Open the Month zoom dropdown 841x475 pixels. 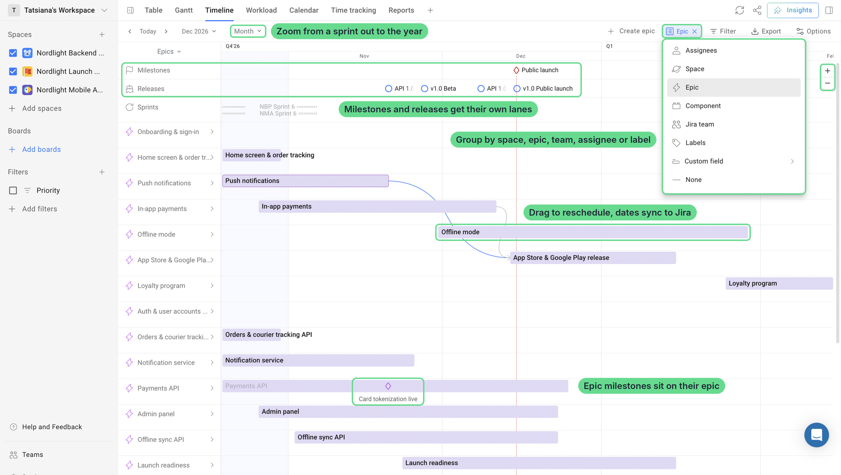click(x=248, y=31)
